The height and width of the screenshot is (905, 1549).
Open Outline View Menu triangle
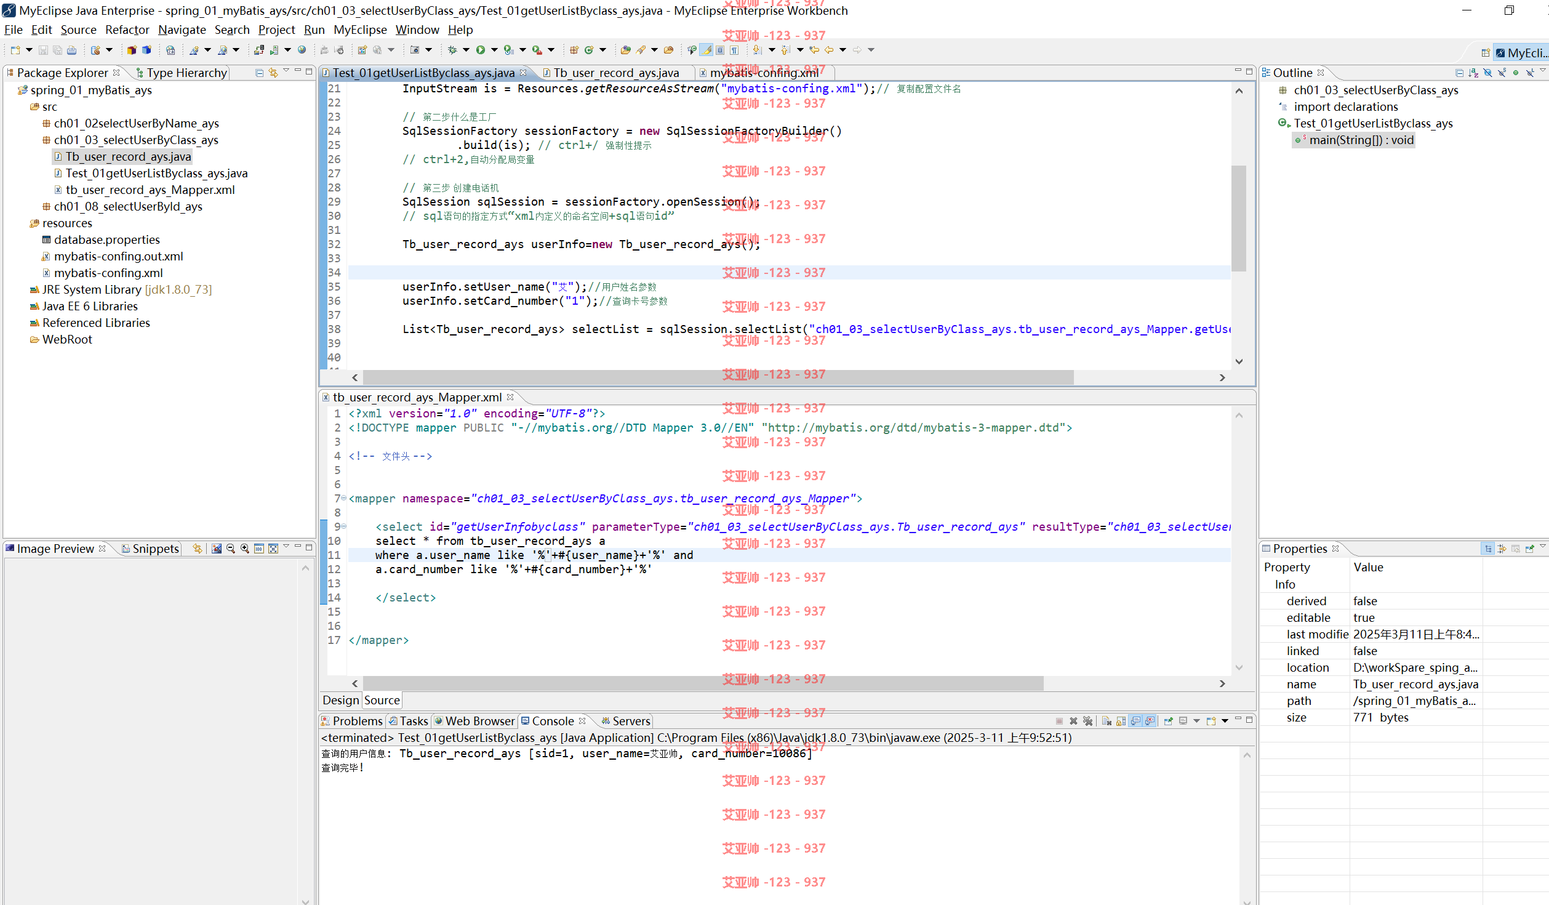[1543, 71]
